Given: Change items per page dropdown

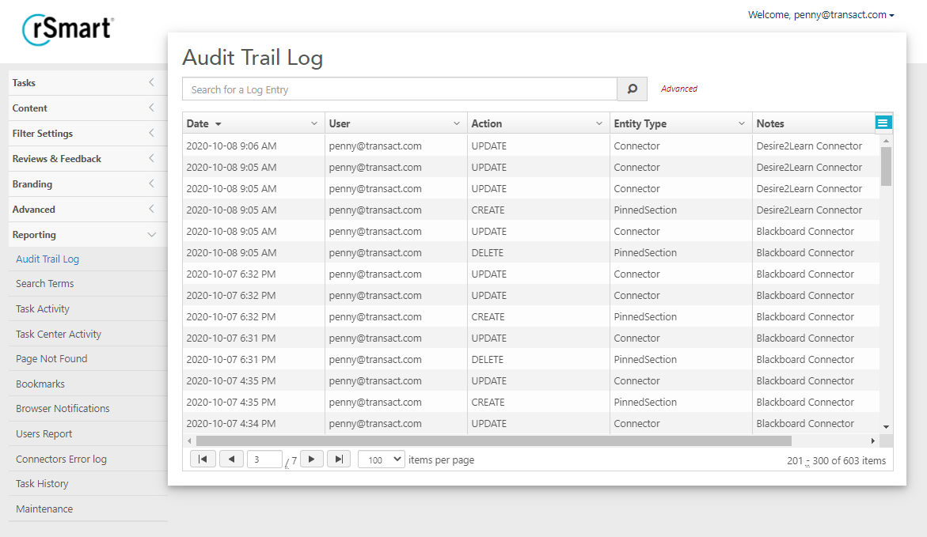Looking at the screenshot, I should pyautogui.click(x=382, y=459).
